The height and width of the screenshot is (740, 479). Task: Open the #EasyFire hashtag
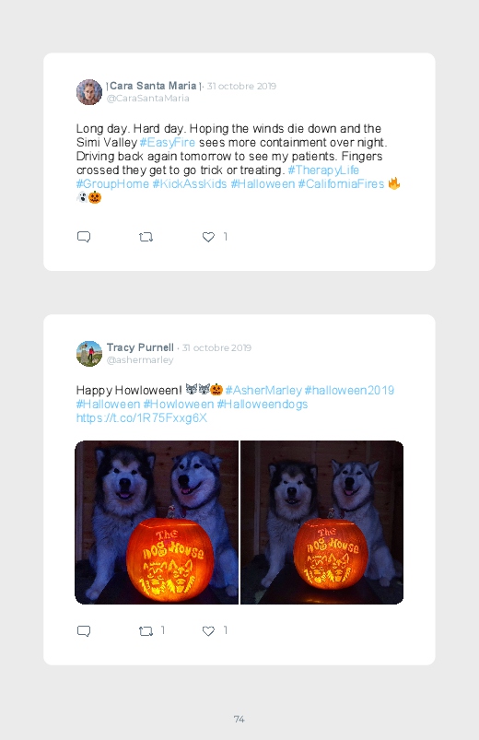pyautogui.click(x=168, y=143)
